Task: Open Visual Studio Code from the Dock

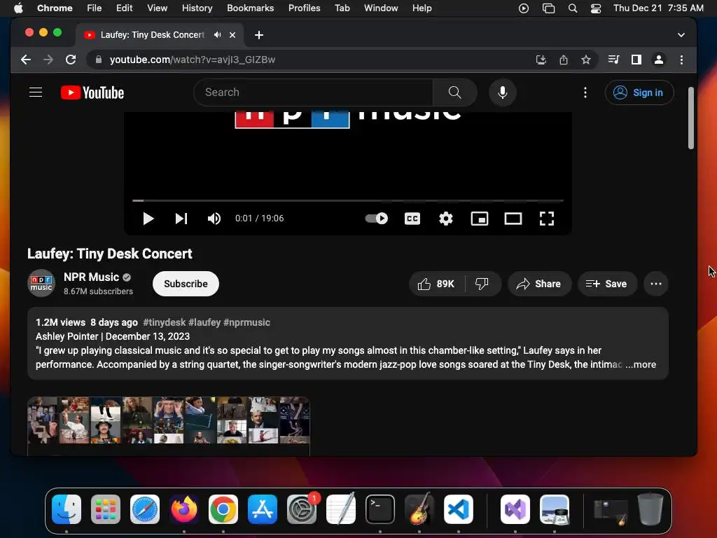Action: (458, 509)
